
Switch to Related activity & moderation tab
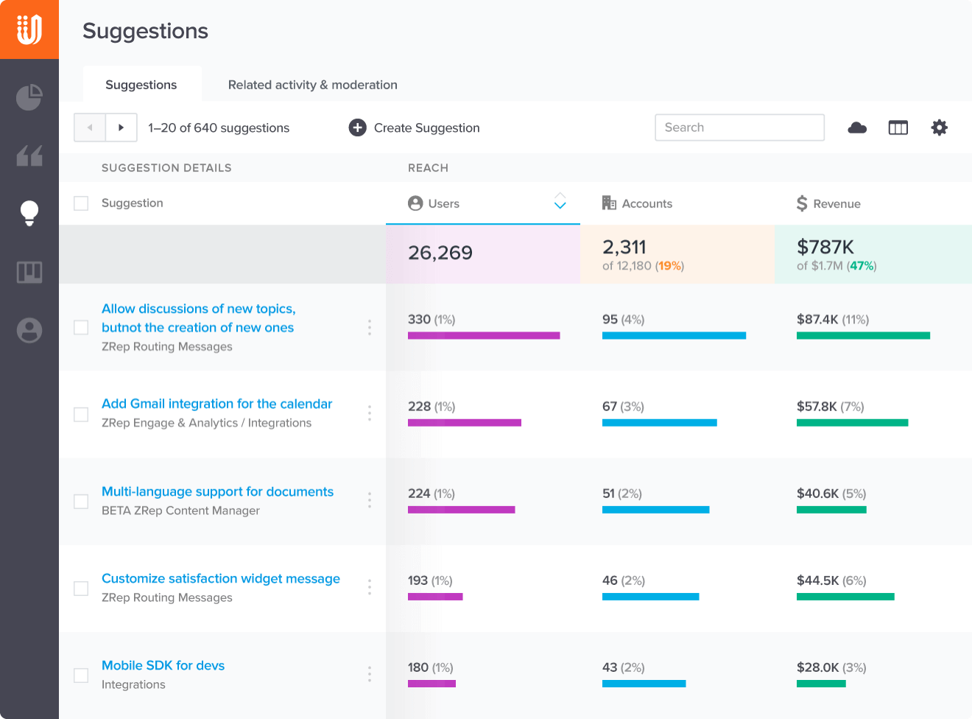312,85
